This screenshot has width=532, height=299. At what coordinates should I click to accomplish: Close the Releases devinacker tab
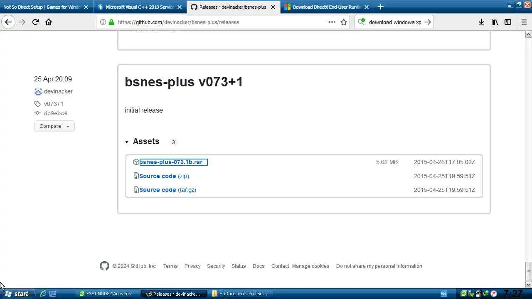point(273,7)
